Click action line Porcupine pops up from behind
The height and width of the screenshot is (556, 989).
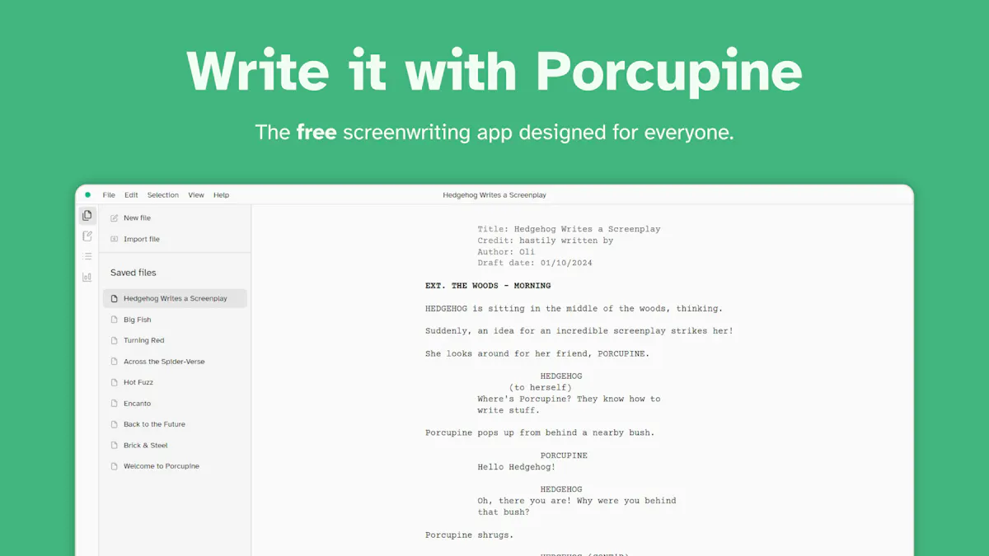tap(540, 432)
